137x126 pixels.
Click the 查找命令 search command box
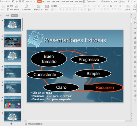[92, 2]
